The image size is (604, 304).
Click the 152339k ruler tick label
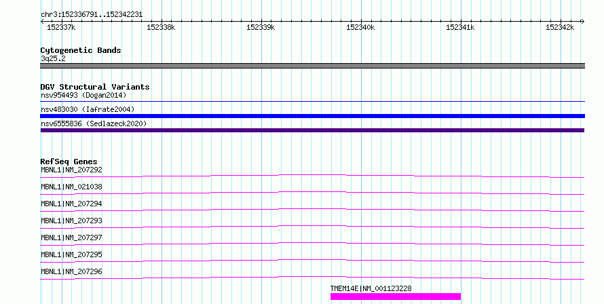coord(261,27)
